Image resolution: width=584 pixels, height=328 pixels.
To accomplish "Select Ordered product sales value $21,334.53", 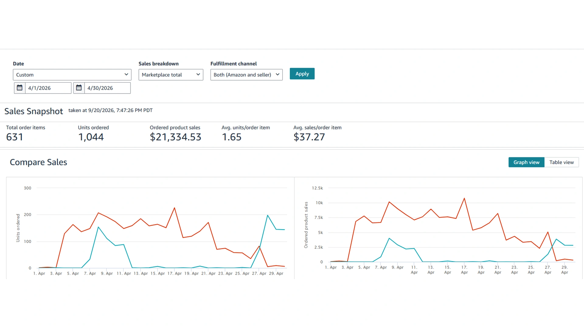I will tap(176, 137).
